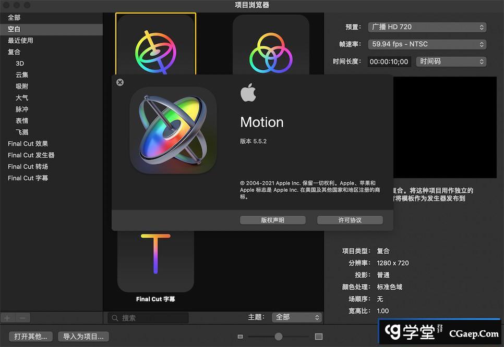Select 最近使用 in the sidebar

20,41
